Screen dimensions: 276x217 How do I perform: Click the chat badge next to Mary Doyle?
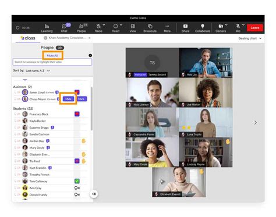48,148
